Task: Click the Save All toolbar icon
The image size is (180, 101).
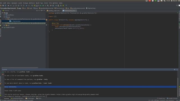Action: (x=3, y=6)
